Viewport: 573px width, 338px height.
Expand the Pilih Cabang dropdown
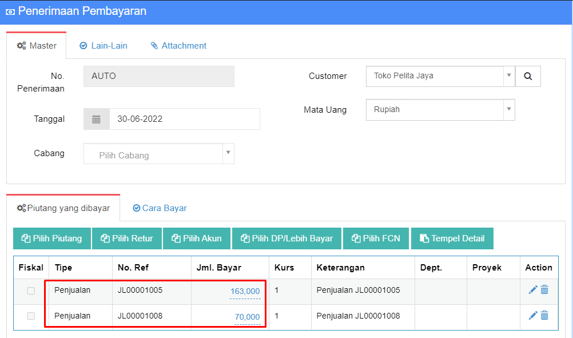tap(228, 153)
